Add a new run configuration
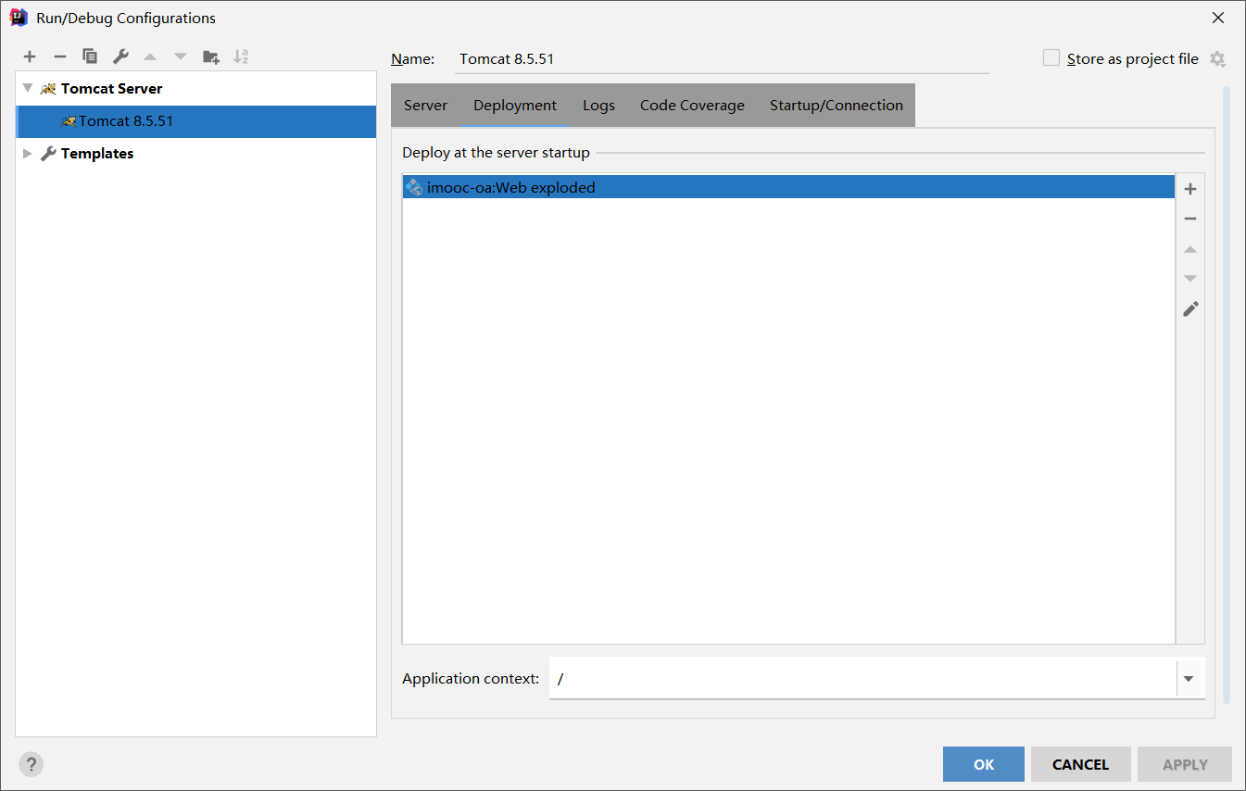Screen dimensions: 1246x791 (x=30, y=56)
